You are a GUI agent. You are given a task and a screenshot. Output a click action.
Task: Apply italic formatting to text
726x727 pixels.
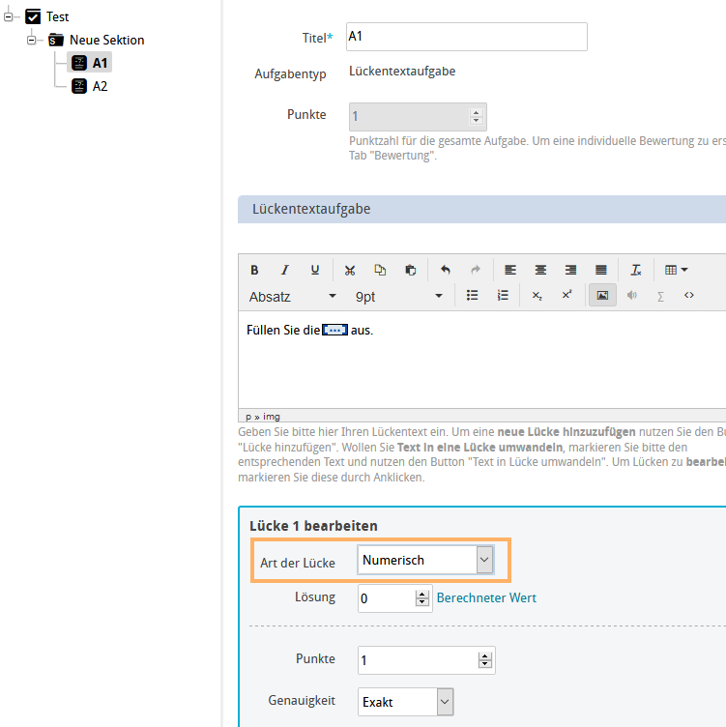coord(285,271)
